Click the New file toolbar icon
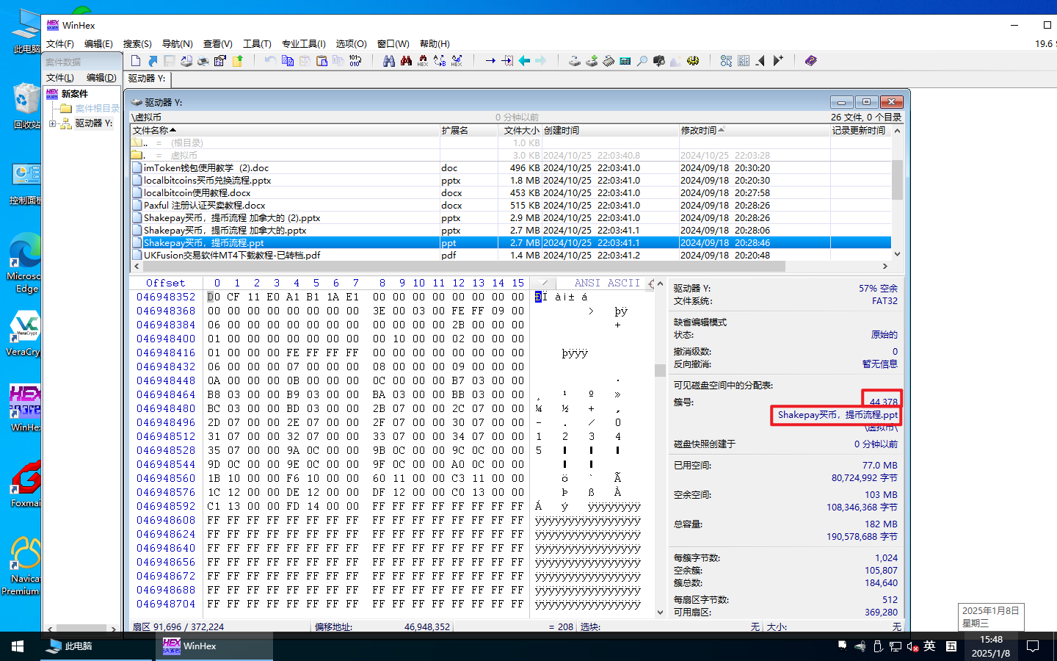This screenshot has width=1057, height=661. point(136,61)
